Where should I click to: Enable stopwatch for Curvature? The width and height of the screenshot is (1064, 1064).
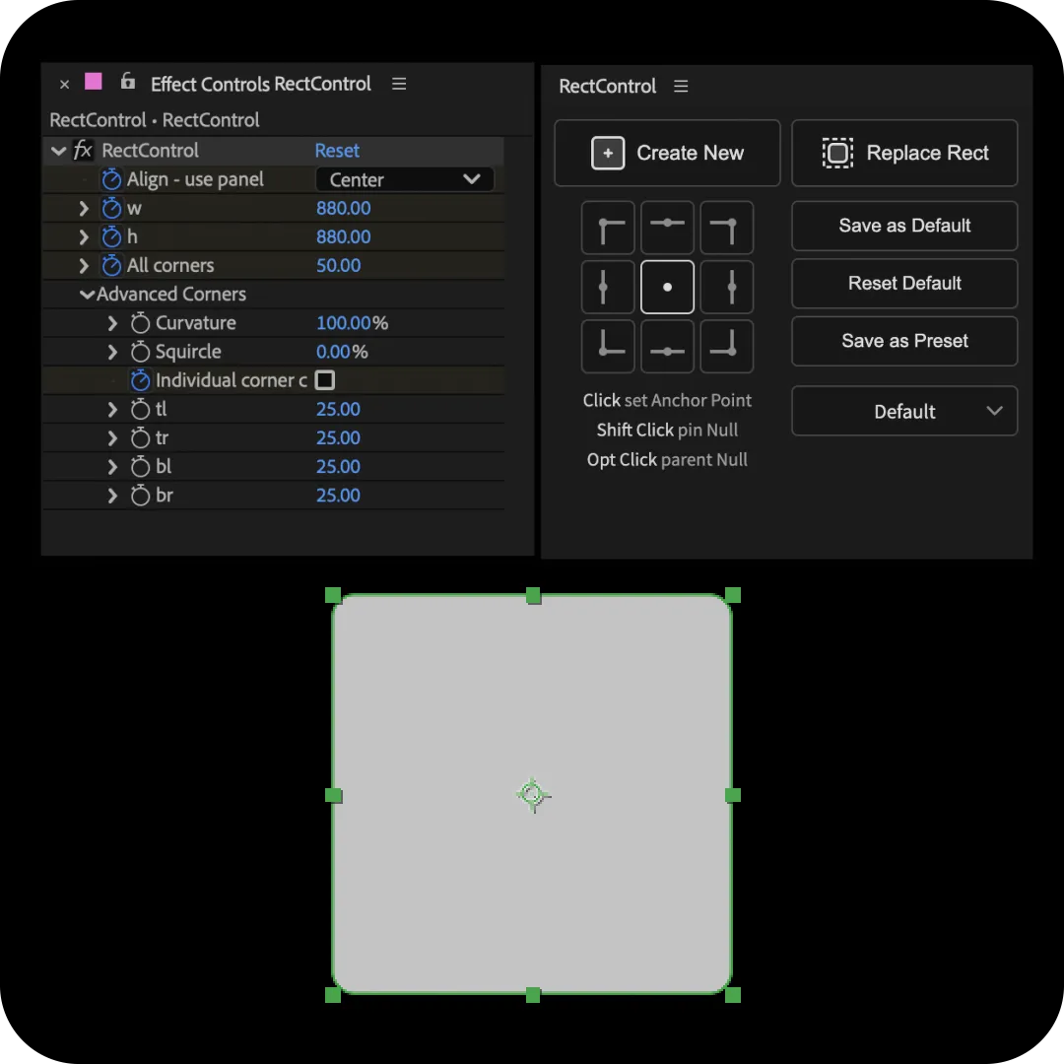click(x=141, y=323)
